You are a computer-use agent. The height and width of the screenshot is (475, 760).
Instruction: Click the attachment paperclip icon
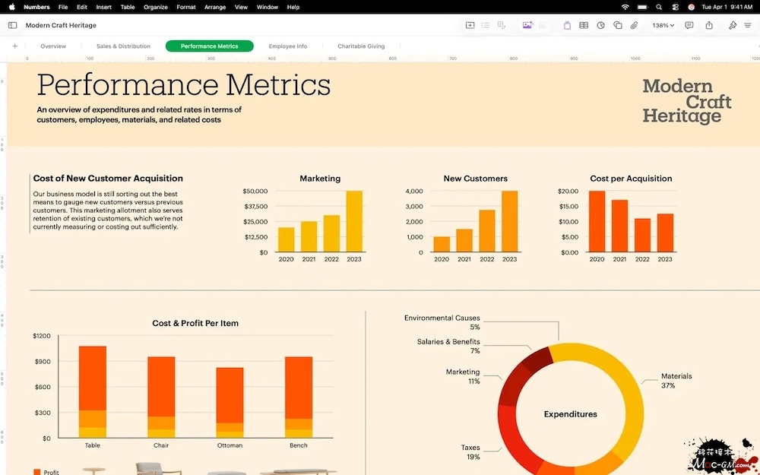634,25
